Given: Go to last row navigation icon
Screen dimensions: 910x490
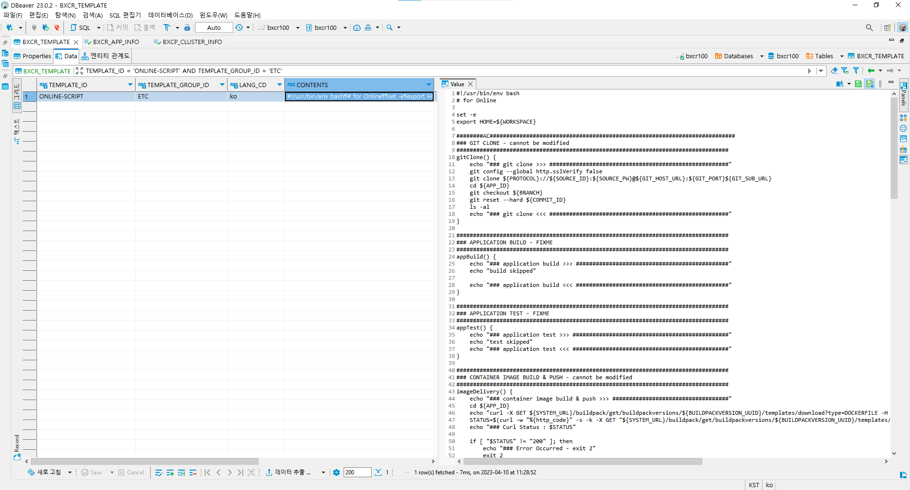Looking at the screenshot, I should 240,472.
